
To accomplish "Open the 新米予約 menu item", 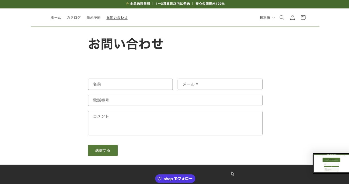I will click(x=94, y=17).
